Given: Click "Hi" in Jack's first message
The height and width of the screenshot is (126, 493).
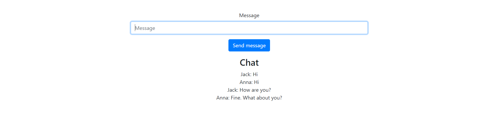Looking at the screenshot, I should (255, 74).
